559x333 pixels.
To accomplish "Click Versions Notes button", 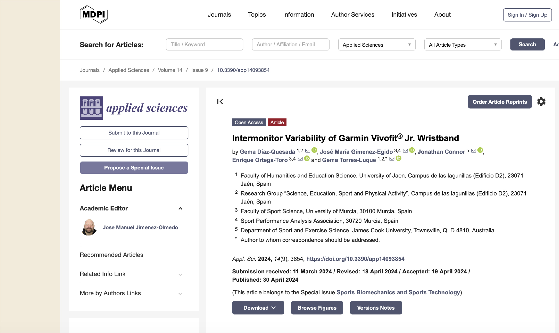I will [376, 308].
